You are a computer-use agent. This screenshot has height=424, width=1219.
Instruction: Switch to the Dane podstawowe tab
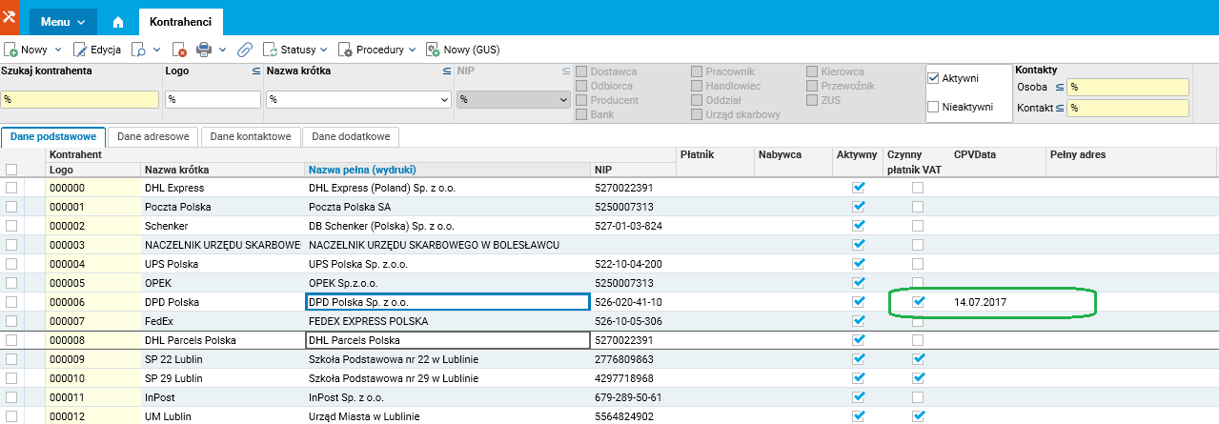click(53, 137)
